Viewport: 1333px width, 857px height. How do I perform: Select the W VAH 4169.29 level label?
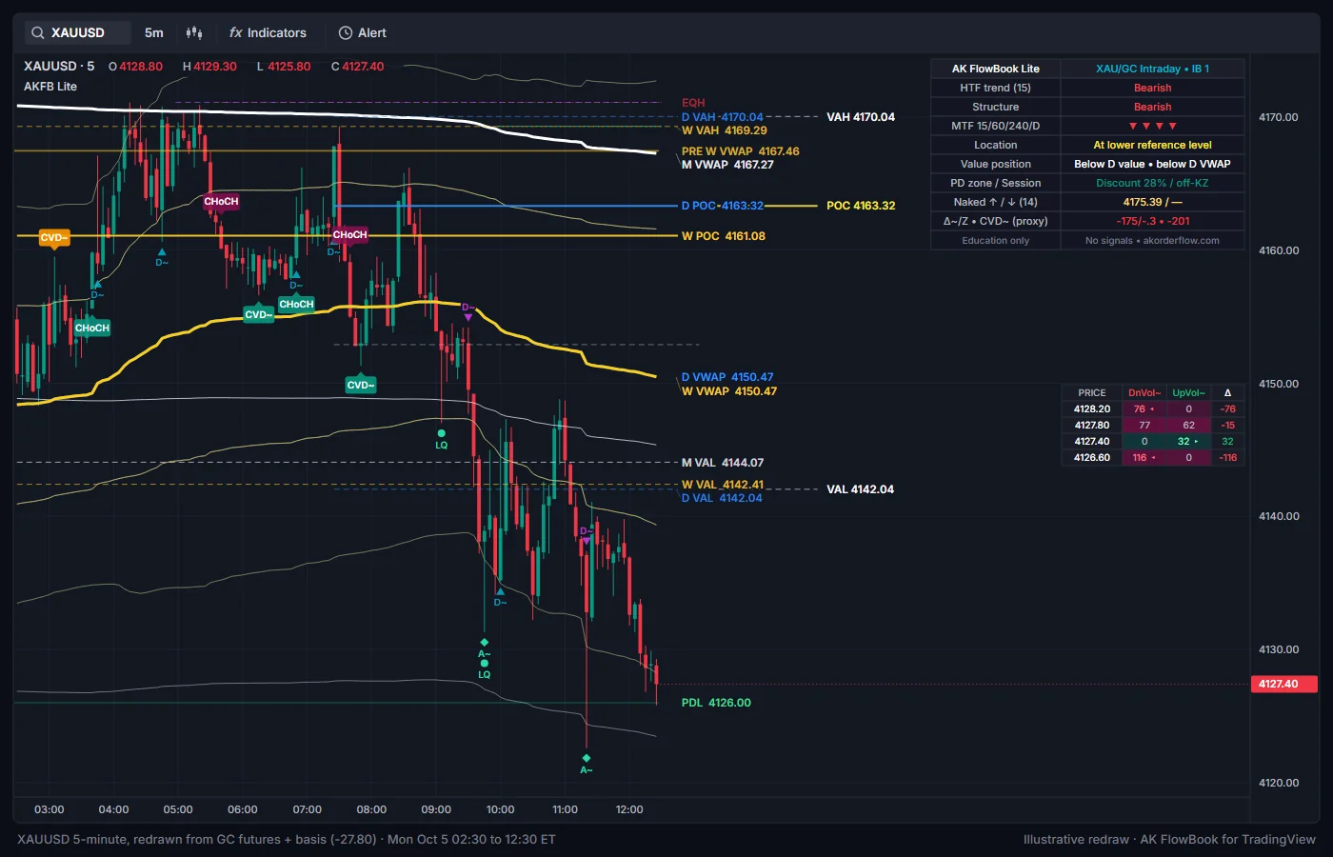(725, 130)
